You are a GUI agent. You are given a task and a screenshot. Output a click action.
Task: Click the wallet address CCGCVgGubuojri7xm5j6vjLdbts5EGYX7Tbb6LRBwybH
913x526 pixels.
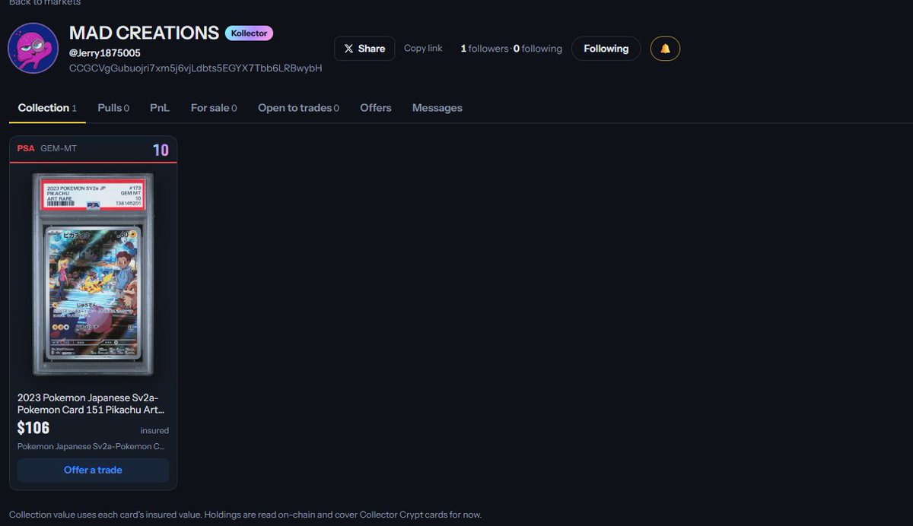(x=196, y=68)
